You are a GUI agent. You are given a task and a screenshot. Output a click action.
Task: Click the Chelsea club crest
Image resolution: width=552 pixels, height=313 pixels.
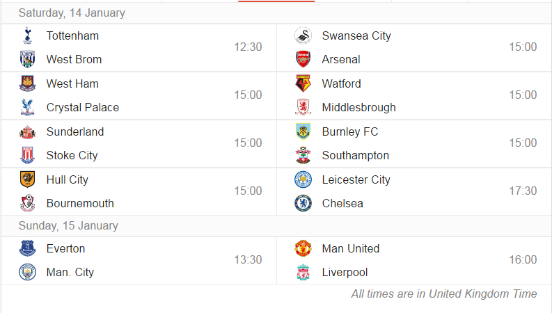(x=303, y=203)
